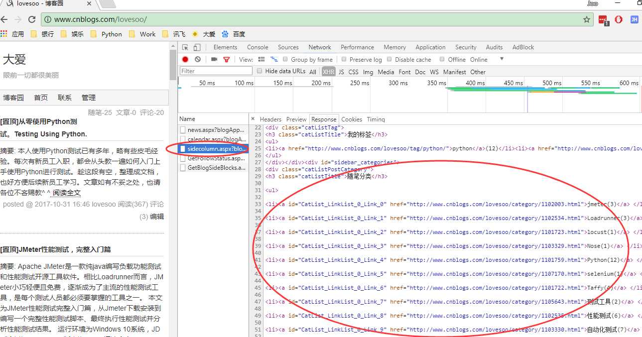
Task: Reload the page with the refresh icon
Action: click(x=32, y=19)
